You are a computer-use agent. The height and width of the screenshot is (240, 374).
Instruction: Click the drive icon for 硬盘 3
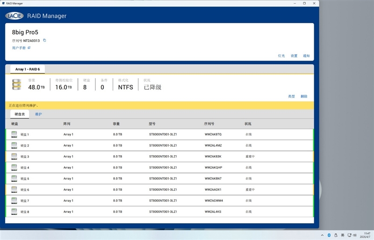[14, 157]
